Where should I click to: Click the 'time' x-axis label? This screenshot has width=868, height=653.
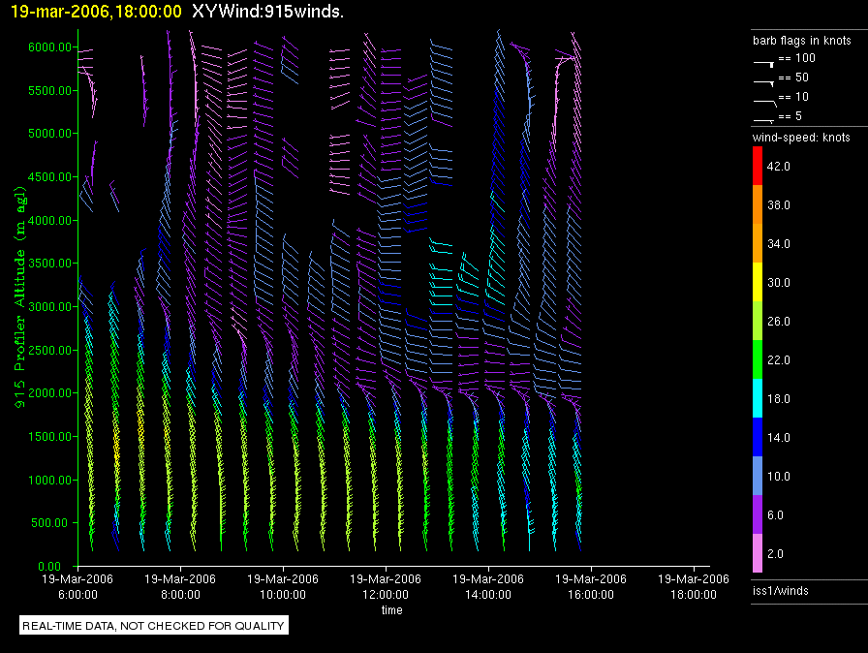coord(391,610)
